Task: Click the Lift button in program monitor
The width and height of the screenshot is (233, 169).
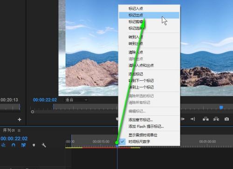Action: 206,119
